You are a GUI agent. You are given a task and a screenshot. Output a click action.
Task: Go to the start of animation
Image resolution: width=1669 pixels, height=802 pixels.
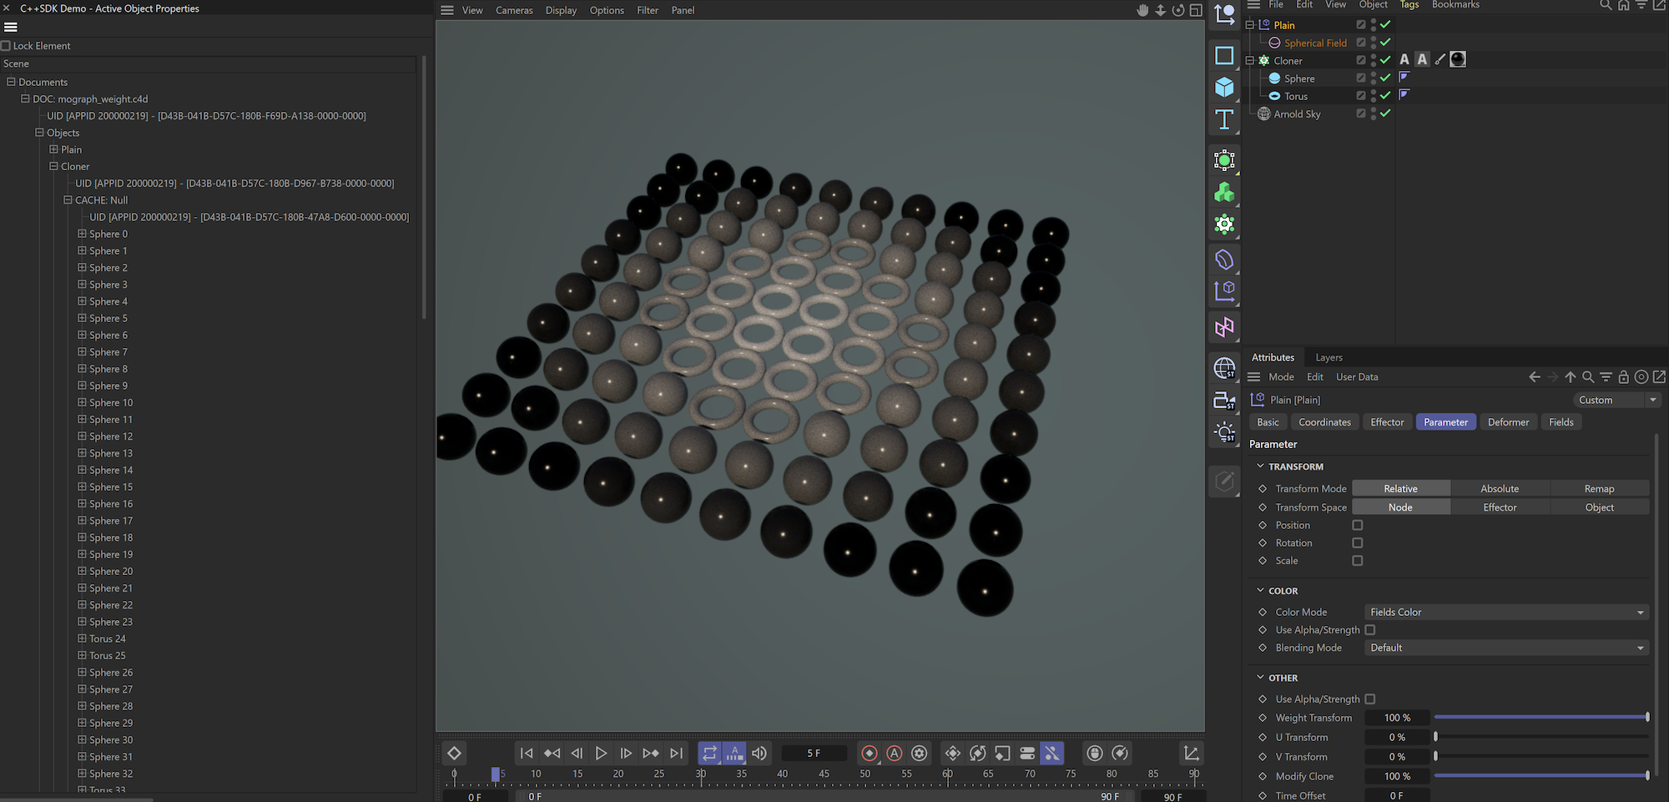(x=527, y=753)
